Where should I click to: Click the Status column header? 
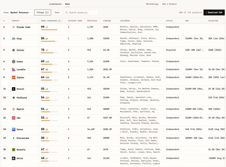169,21
